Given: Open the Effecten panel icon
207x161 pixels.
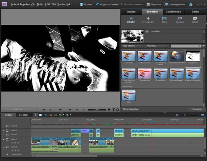Looking at the screenshot, I should (x=131, y=19).
